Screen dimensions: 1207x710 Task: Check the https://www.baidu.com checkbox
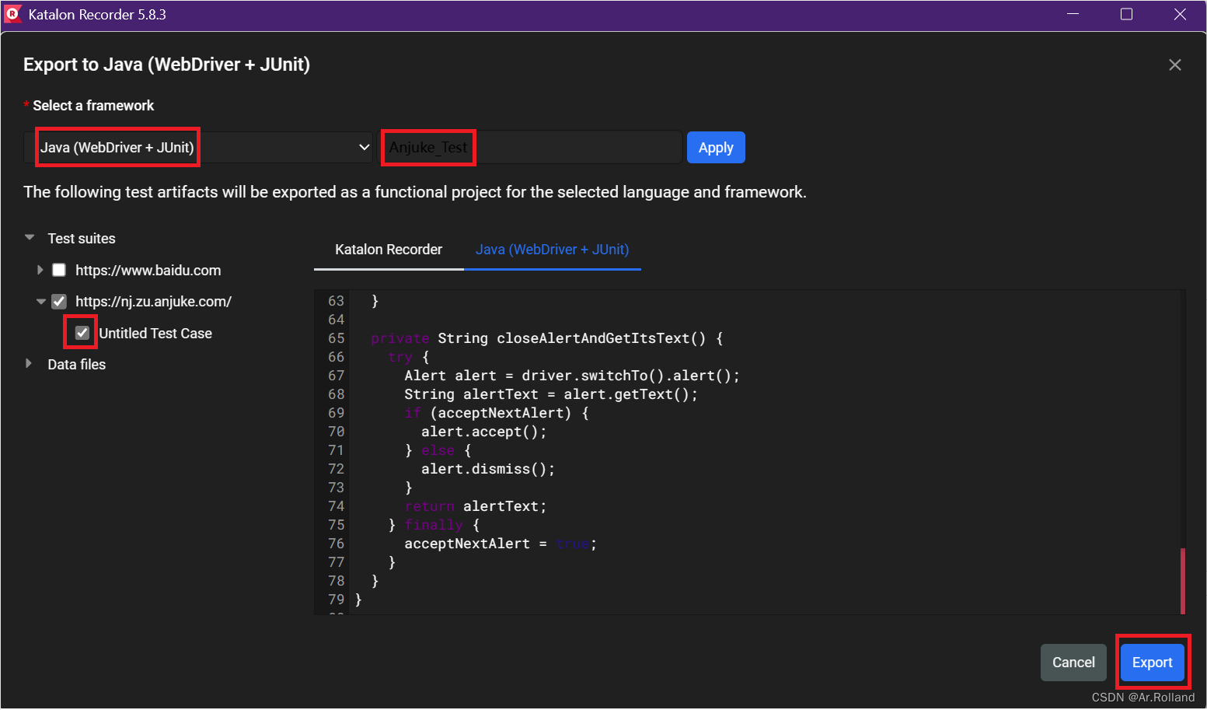click(x=58, y=270)
